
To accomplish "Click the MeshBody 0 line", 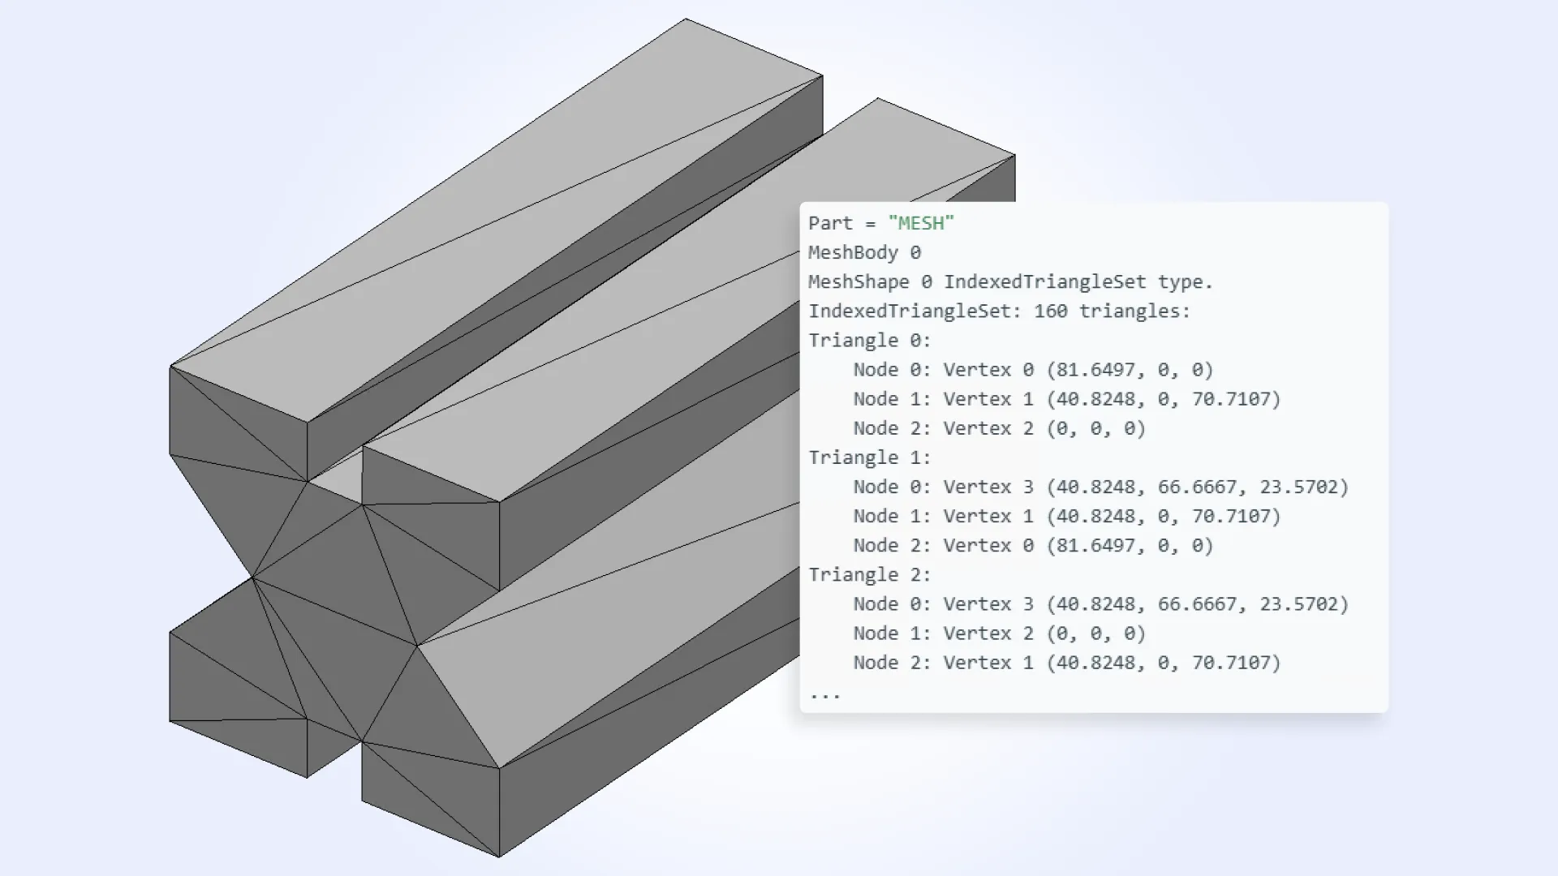I will tap(864, 252).
